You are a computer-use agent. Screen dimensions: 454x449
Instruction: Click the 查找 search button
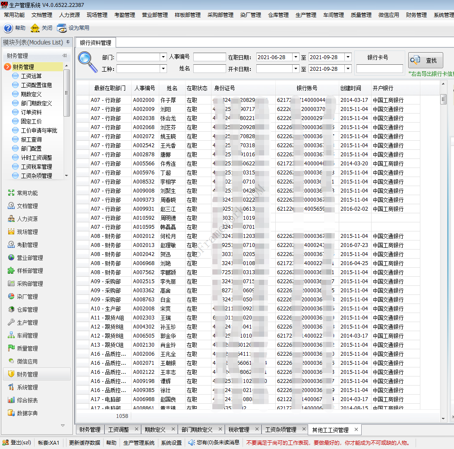[426, 60]
